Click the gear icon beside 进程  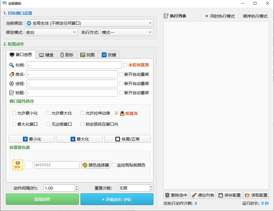(12, 84)
